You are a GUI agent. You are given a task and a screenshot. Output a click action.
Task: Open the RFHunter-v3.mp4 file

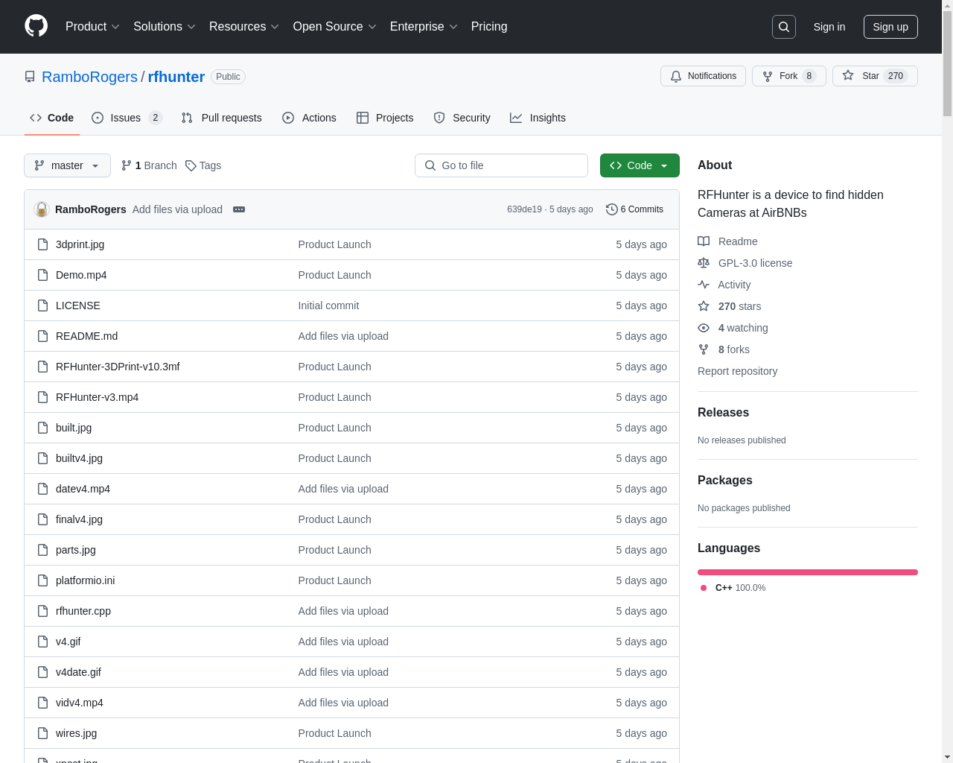coord(97,397)
